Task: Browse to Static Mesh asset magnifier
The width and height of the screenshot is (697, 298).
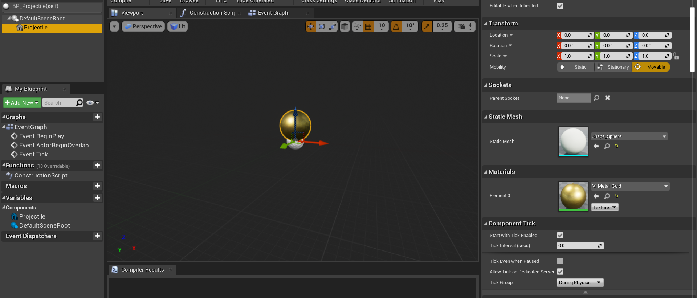Action: (x=607, y=146)
